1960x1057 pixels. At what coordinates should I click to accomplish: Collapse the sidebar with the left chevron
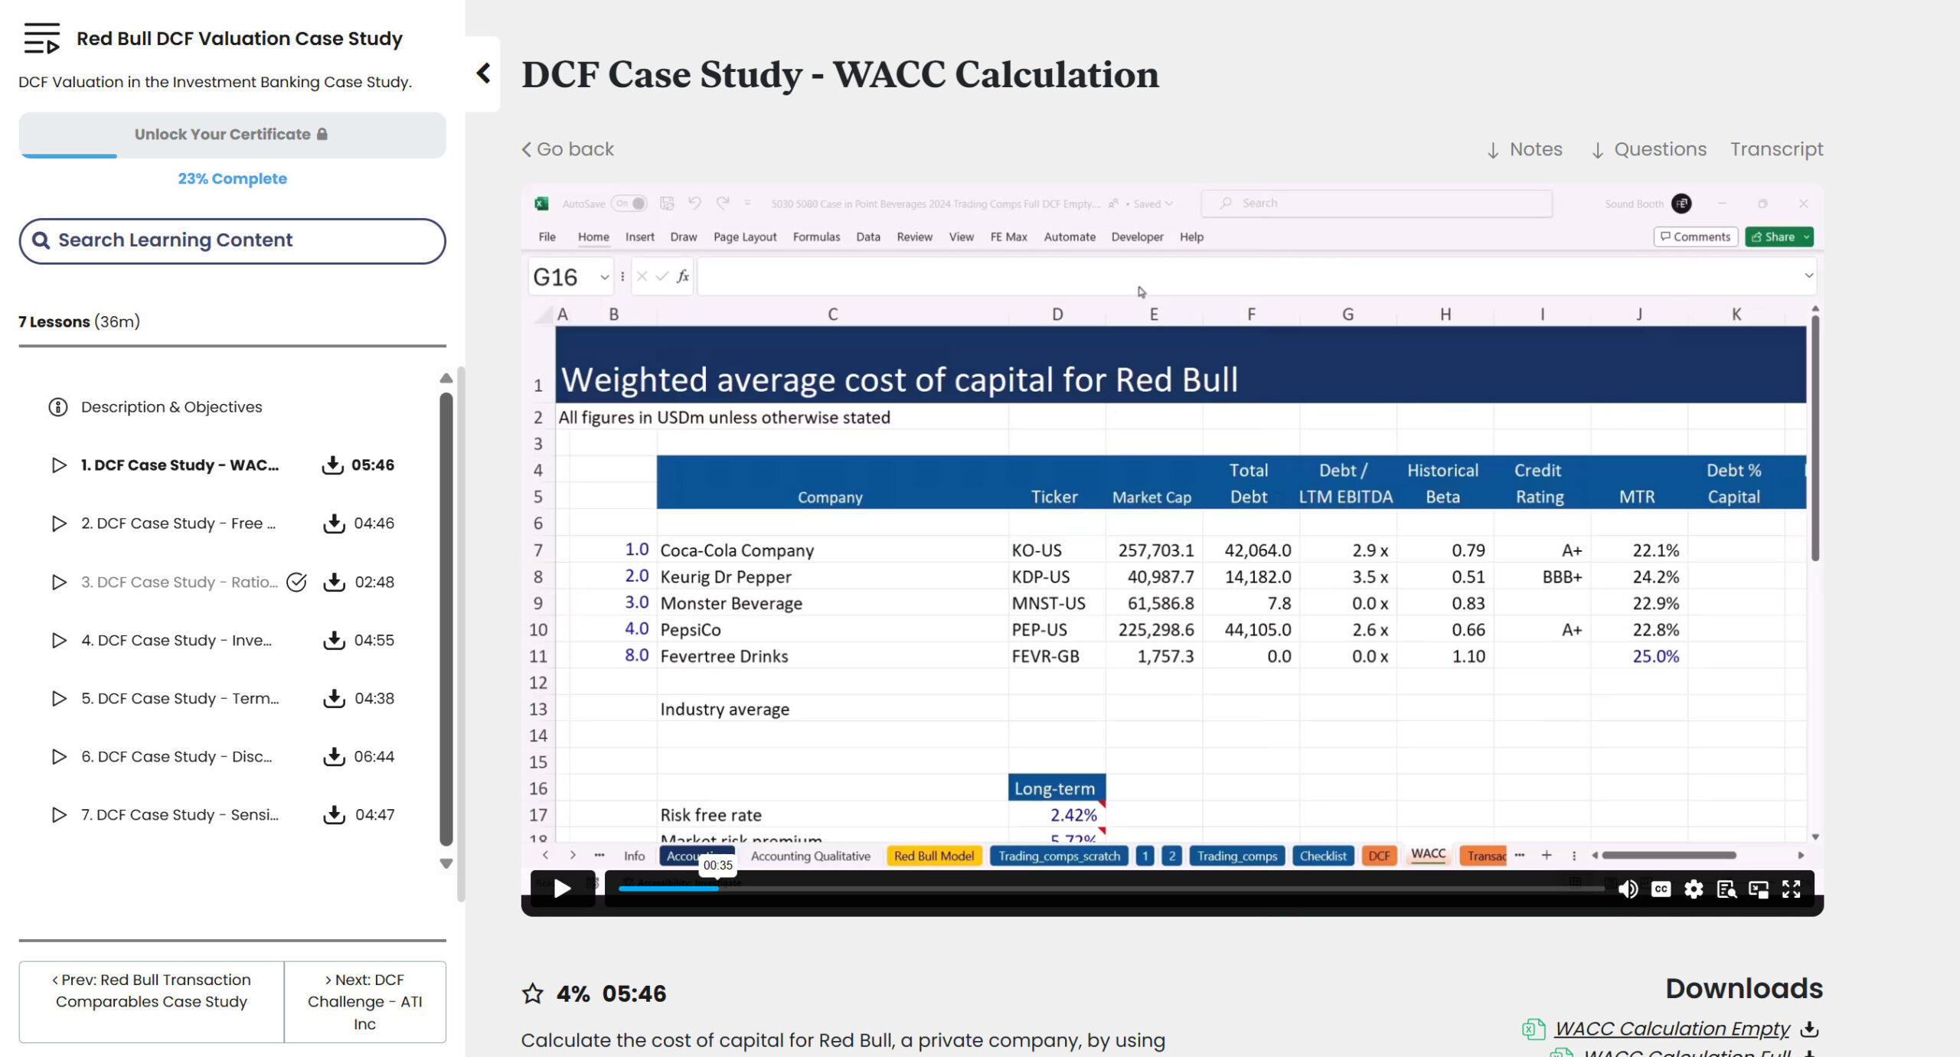(x=484, y=73)
